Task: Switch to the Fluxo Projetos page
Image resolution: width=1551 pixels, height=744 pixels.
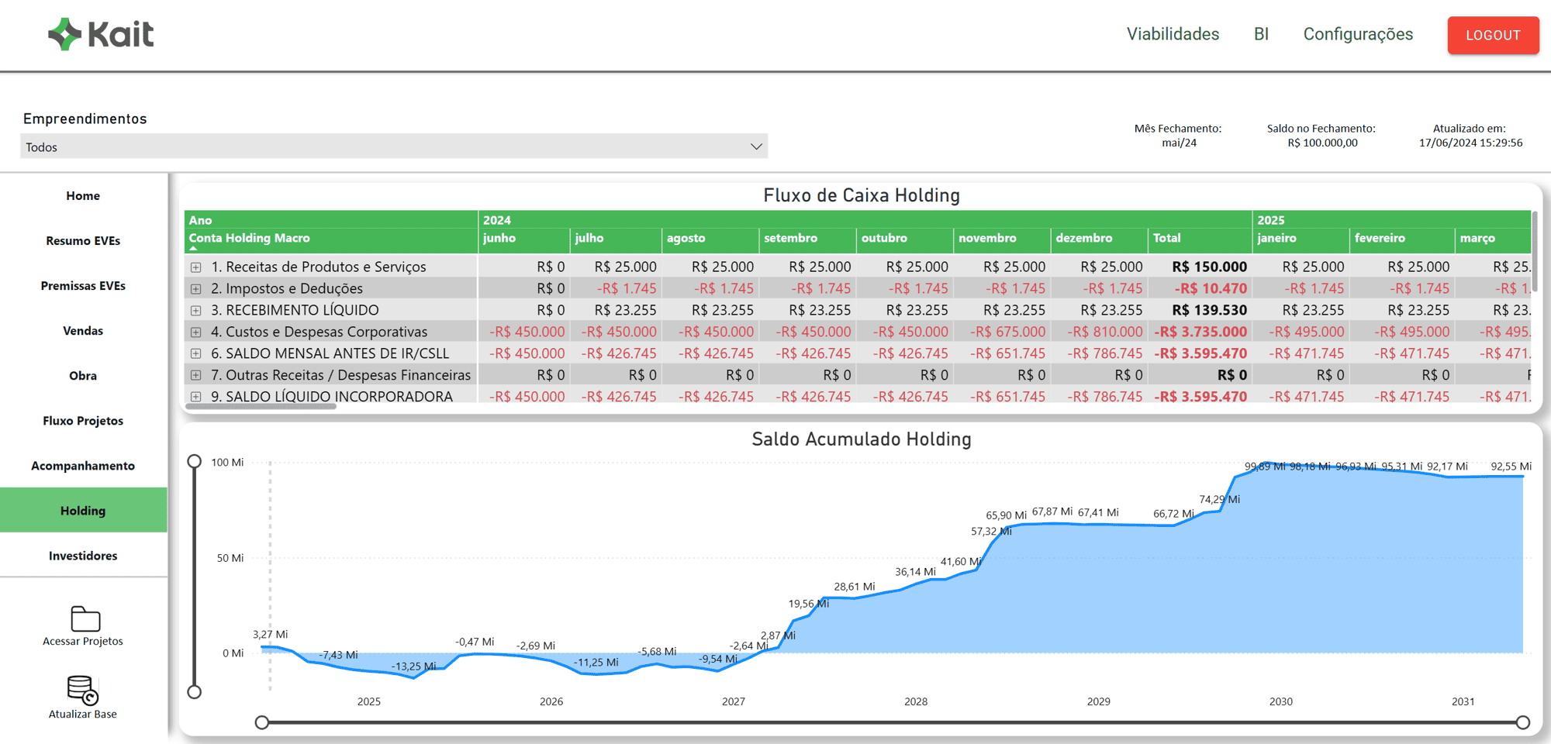Action: (x=83, y=421)
